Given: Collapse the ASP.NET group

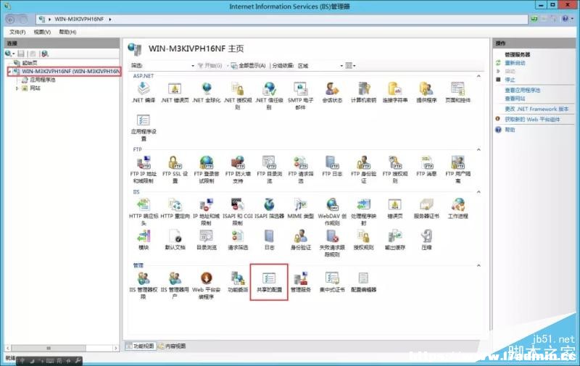Looking at the screenshot, I should tap(478, 76).
